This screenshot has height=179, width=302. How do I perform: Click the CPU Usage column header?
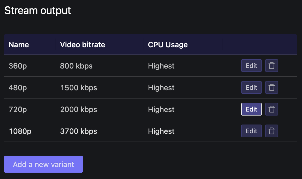pos(168,45)
